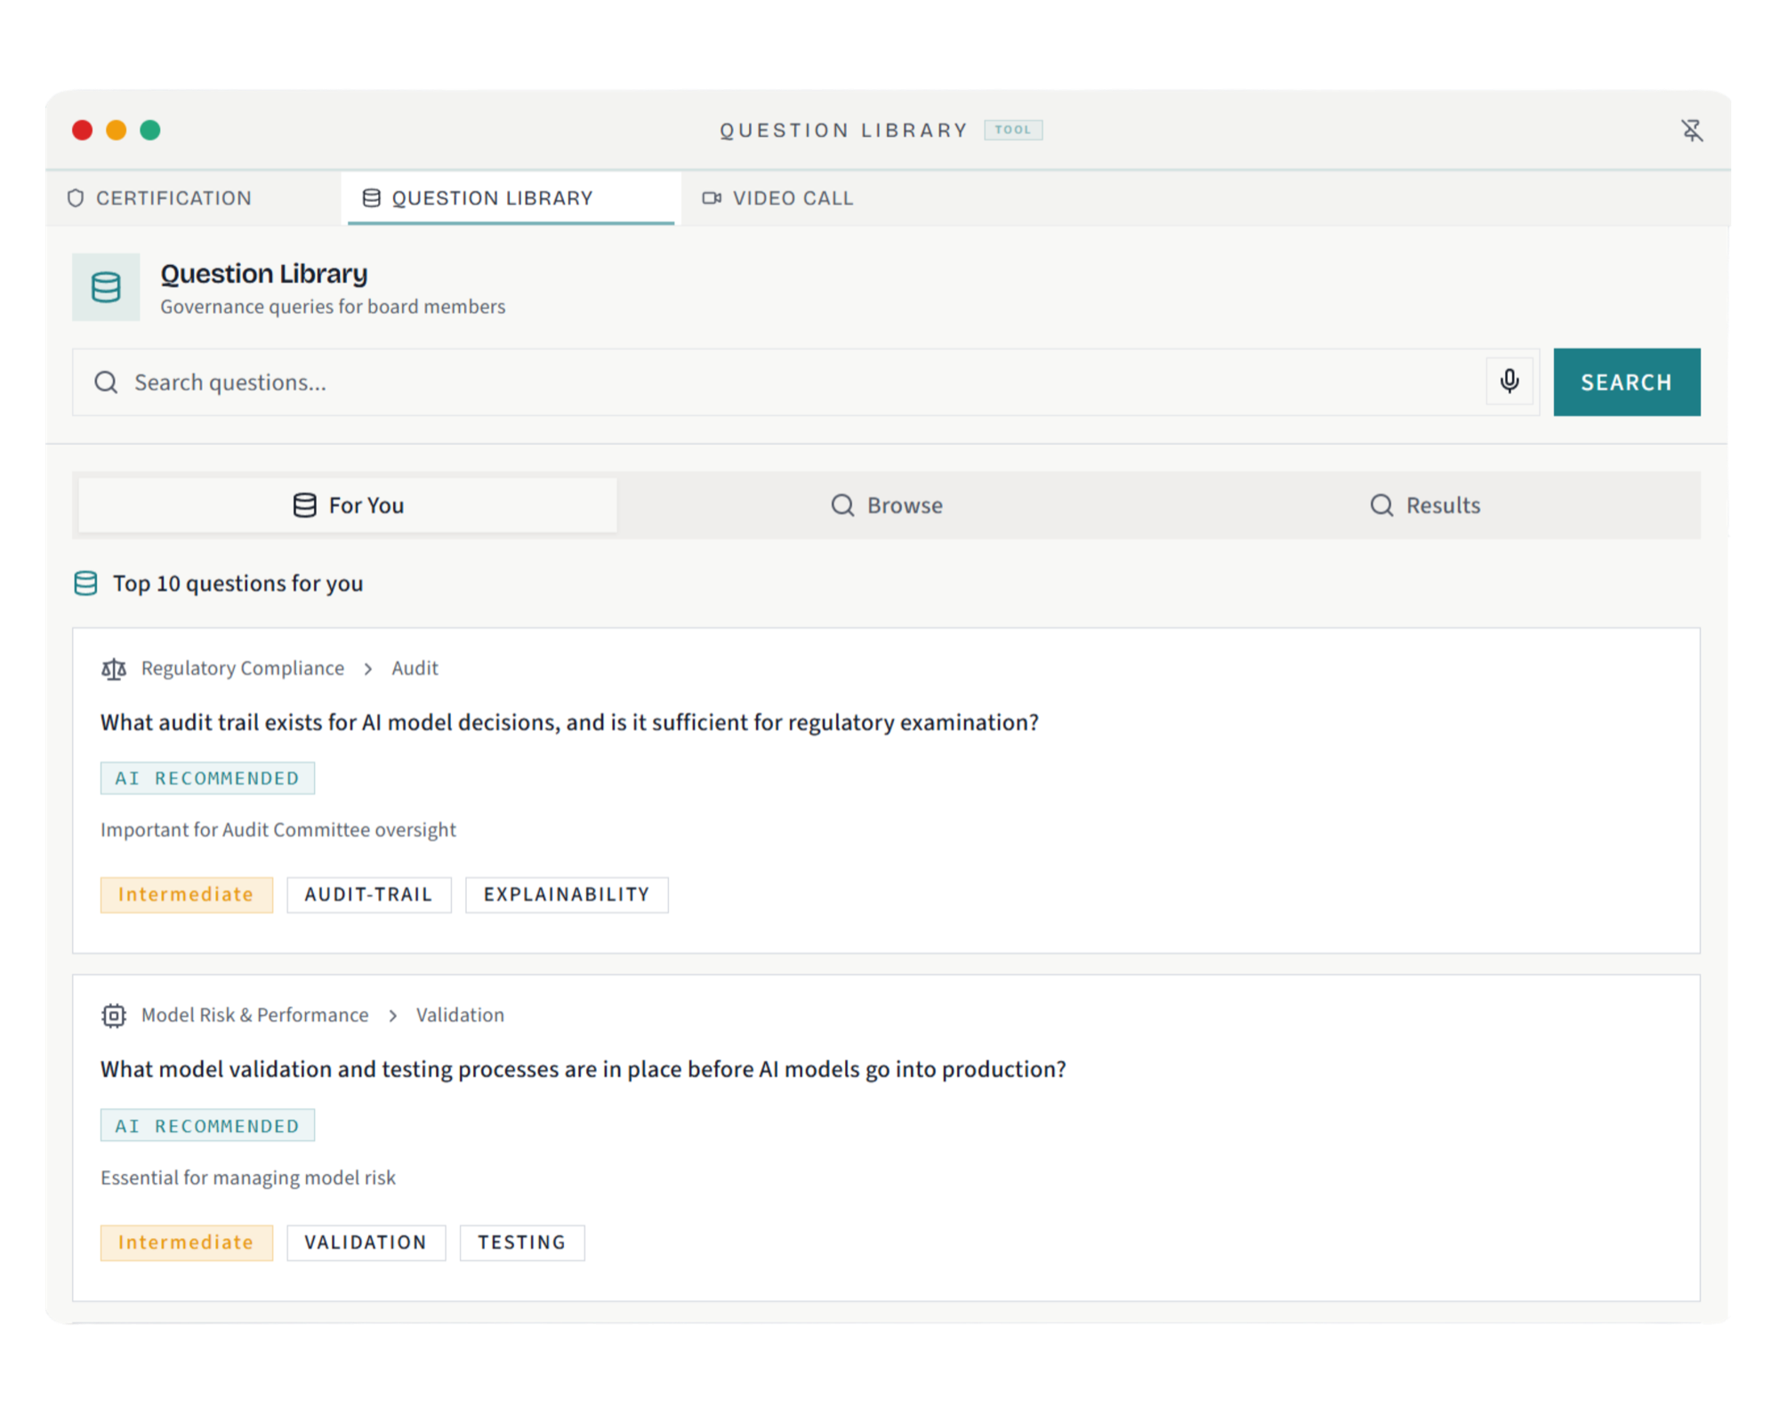The height and width of the screenshot is (1415, 1779).
Task: Click 'Governance queries for board members' subtitle
Action: coord(332,307)
